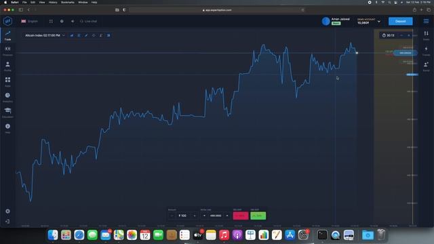Image resolution: width=434 pixels, height=244 pixels.
Task: Open the View menu in menu bar
Action: pos(42,2)
